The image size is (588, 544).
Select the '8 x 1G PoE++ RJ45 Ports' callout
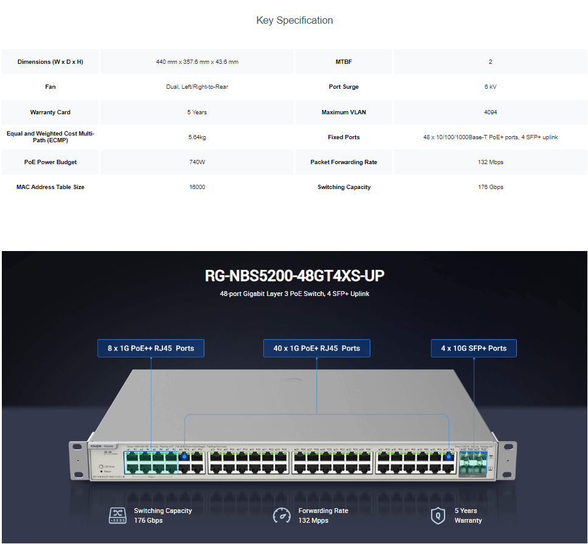(x=151, y=348)
